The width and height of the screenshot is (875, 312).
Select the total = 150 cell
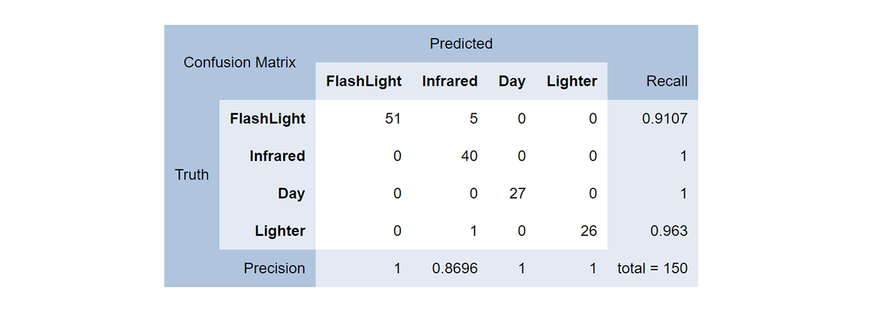click(x=652, y=268)
